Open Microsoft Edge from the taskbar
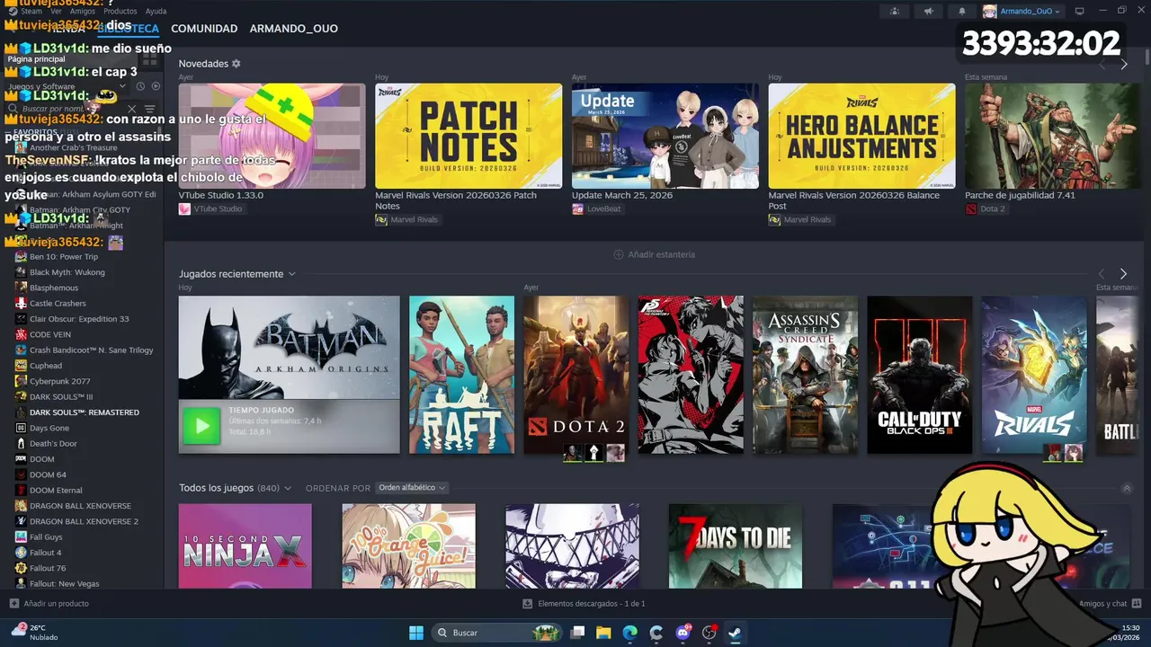Viewport: 1151px width, 647px height. point(630,633)
